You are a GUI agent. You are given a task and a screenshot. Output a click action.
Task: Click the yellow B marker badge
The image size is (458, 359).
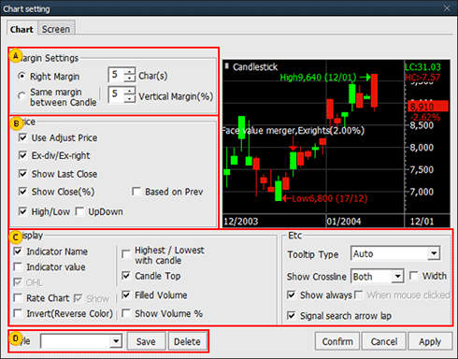pyautogui.click(x=16, y=123)
